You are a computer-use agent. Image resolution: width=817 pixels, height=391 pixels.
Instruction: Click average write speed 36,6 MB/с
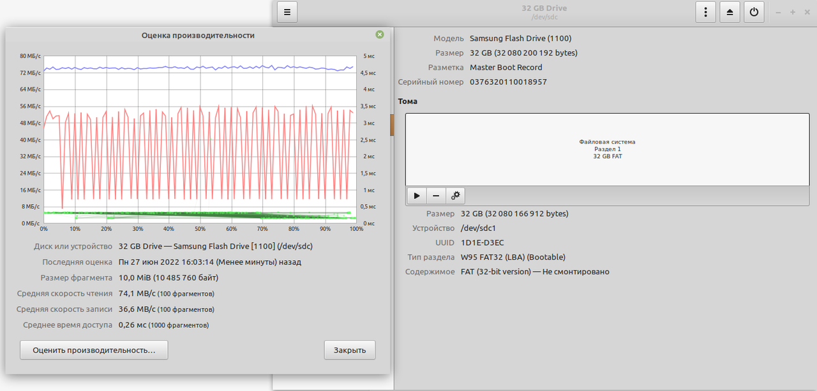coord(137,309)
